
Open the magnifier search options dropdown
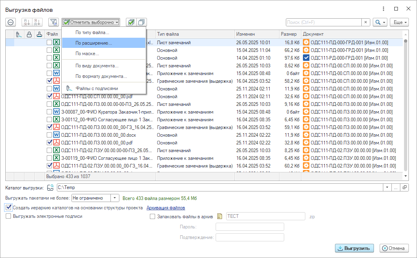click(380, 22)
